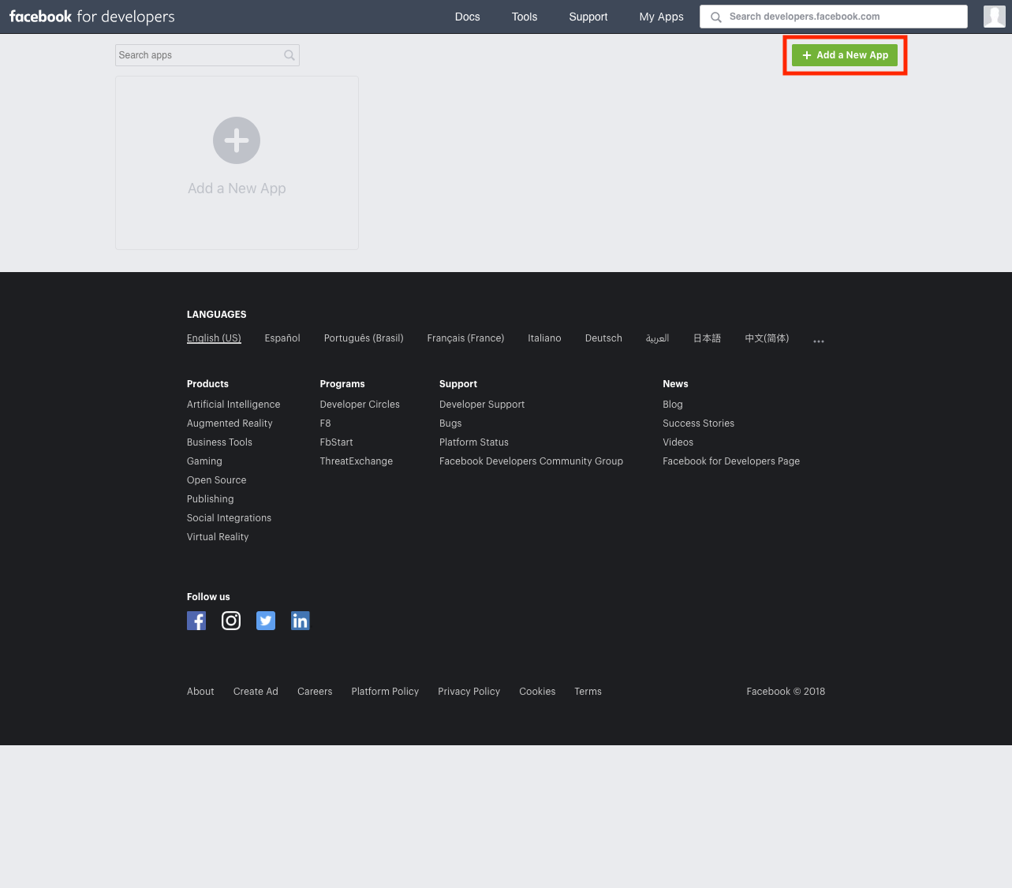
Task: Click the magnifier icon in Search apps
Action: [x=289, y=55]
